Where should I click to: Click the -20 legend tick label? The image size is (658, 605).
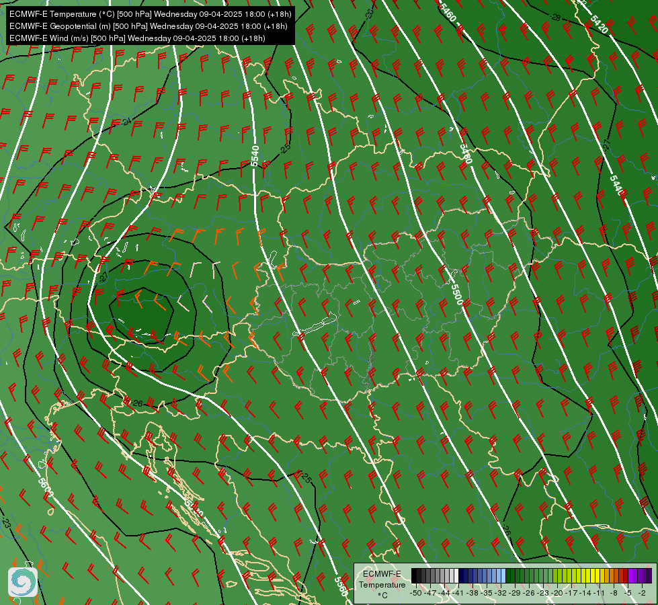point(557,593)
